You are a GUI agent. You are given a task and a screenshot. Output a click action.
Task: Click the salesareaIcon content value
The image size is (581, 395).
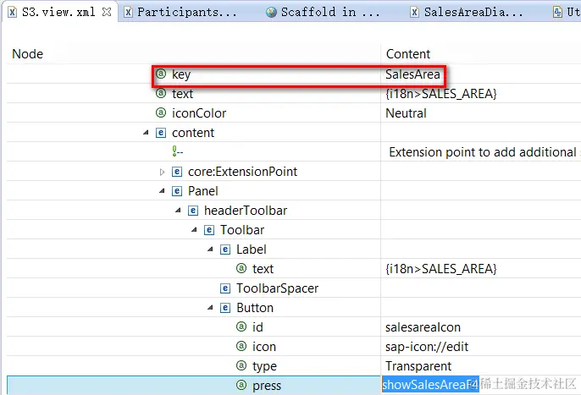coord(423,327)
